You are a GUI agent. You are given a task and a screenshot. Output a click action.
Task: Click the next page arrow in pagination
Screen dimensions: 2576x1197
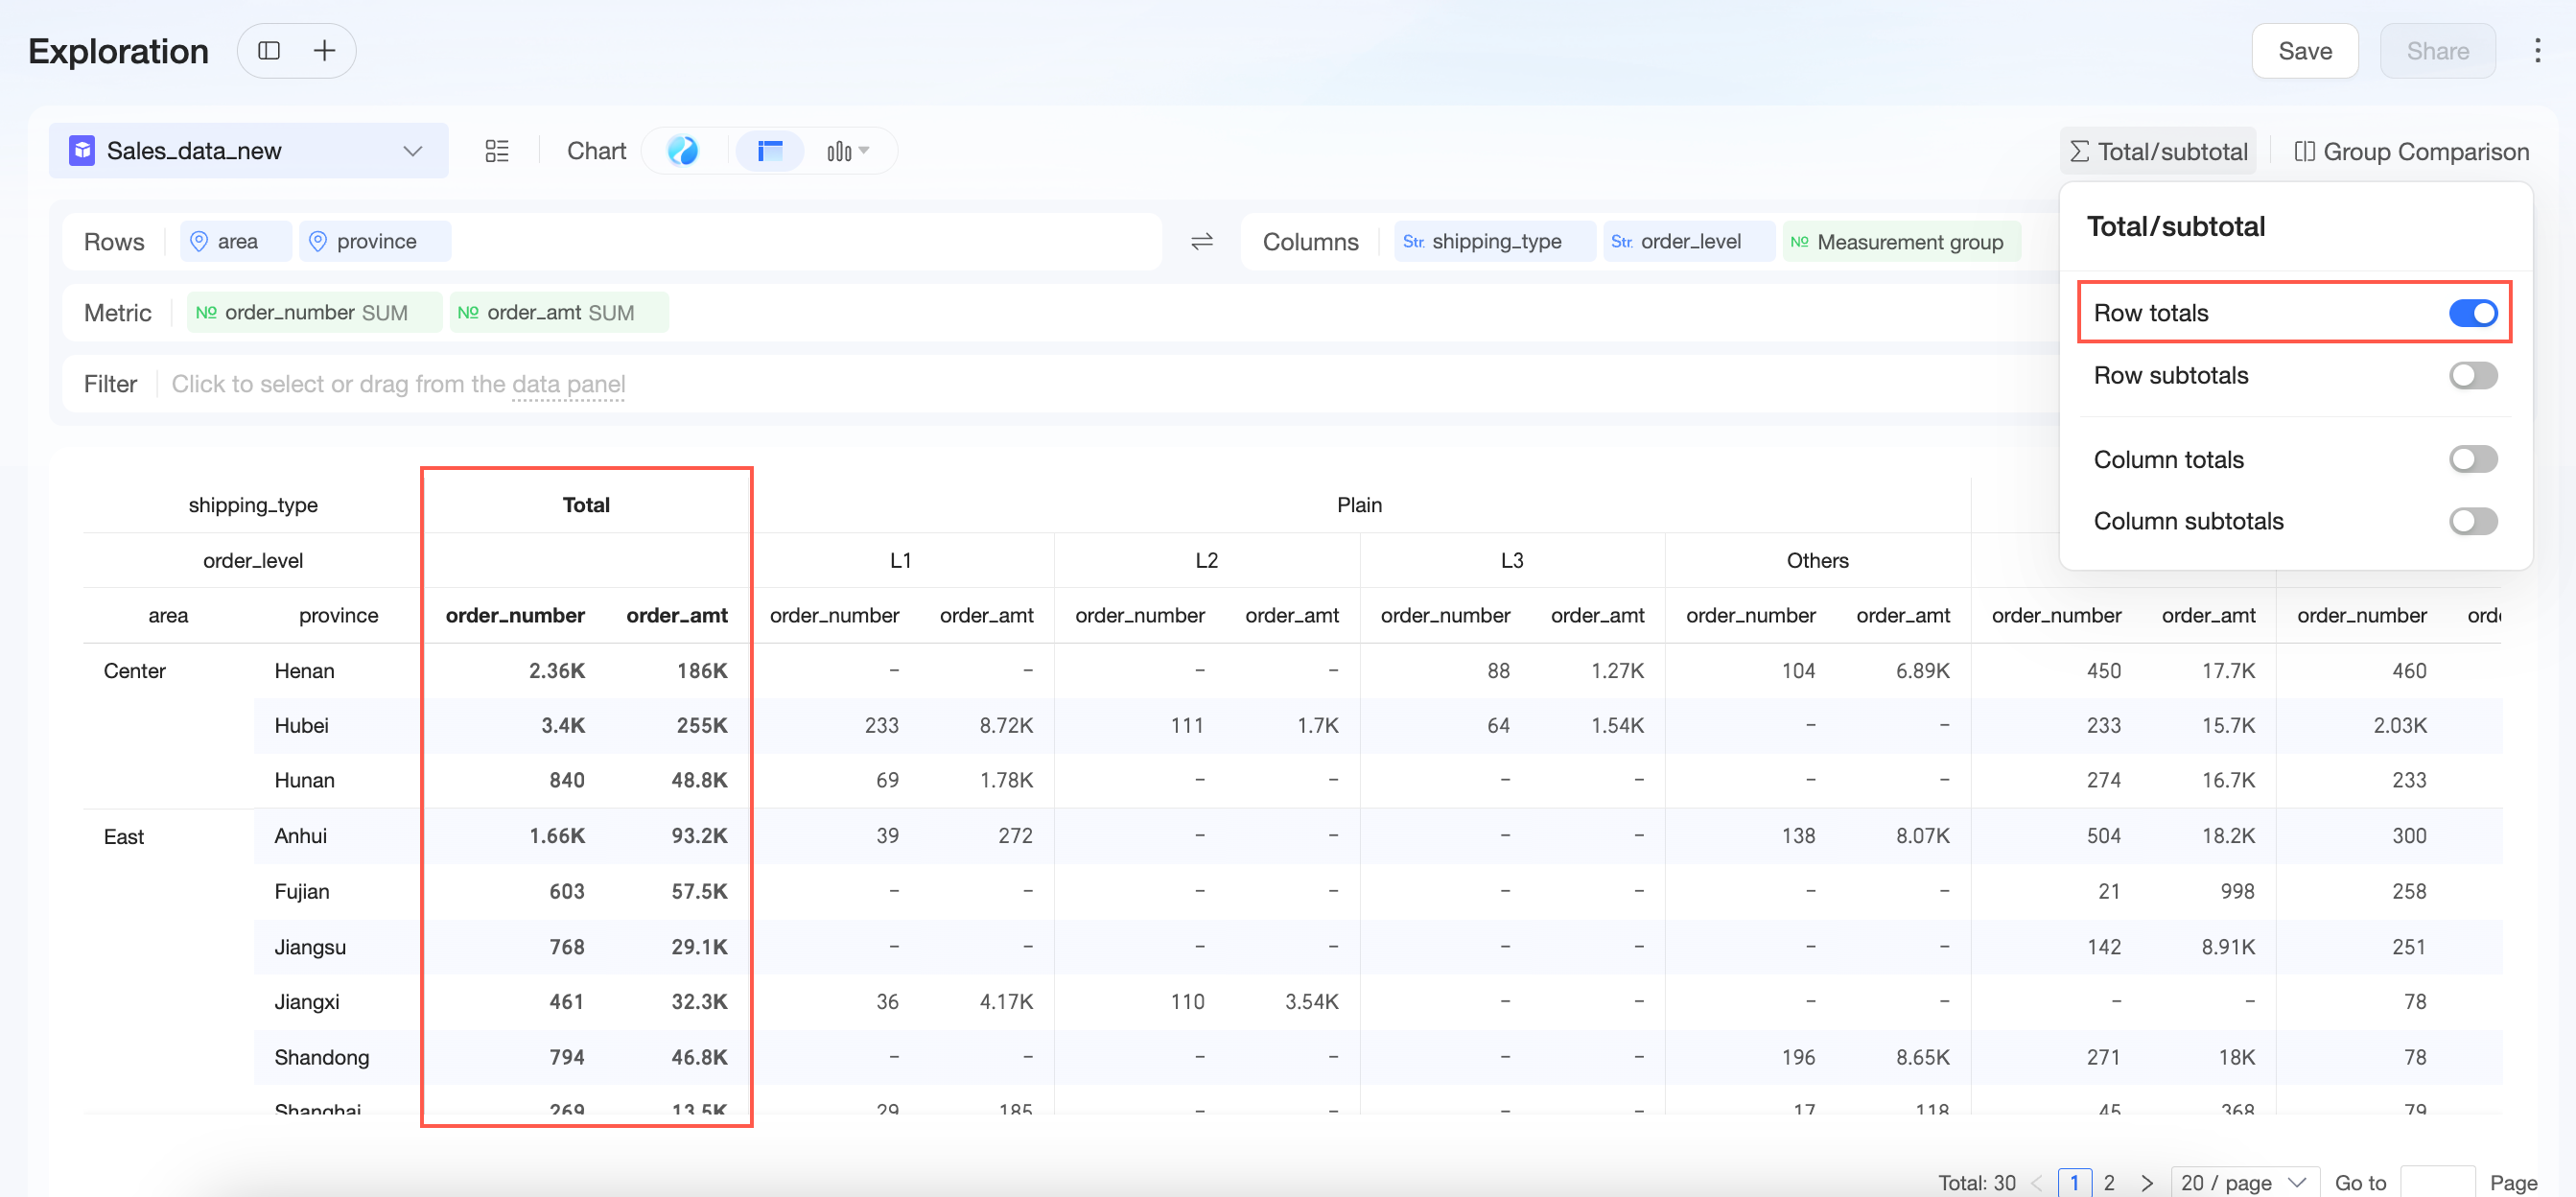pos(2146,1183)
